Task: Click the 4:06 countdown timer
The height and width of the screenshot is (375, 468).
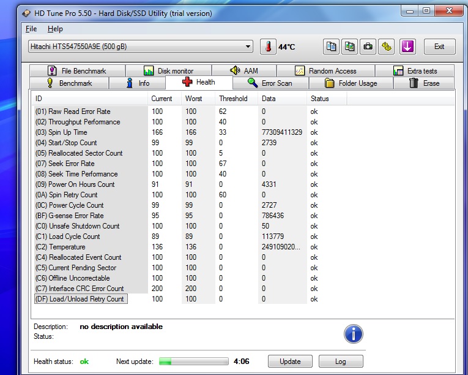Action: [242, 362]
